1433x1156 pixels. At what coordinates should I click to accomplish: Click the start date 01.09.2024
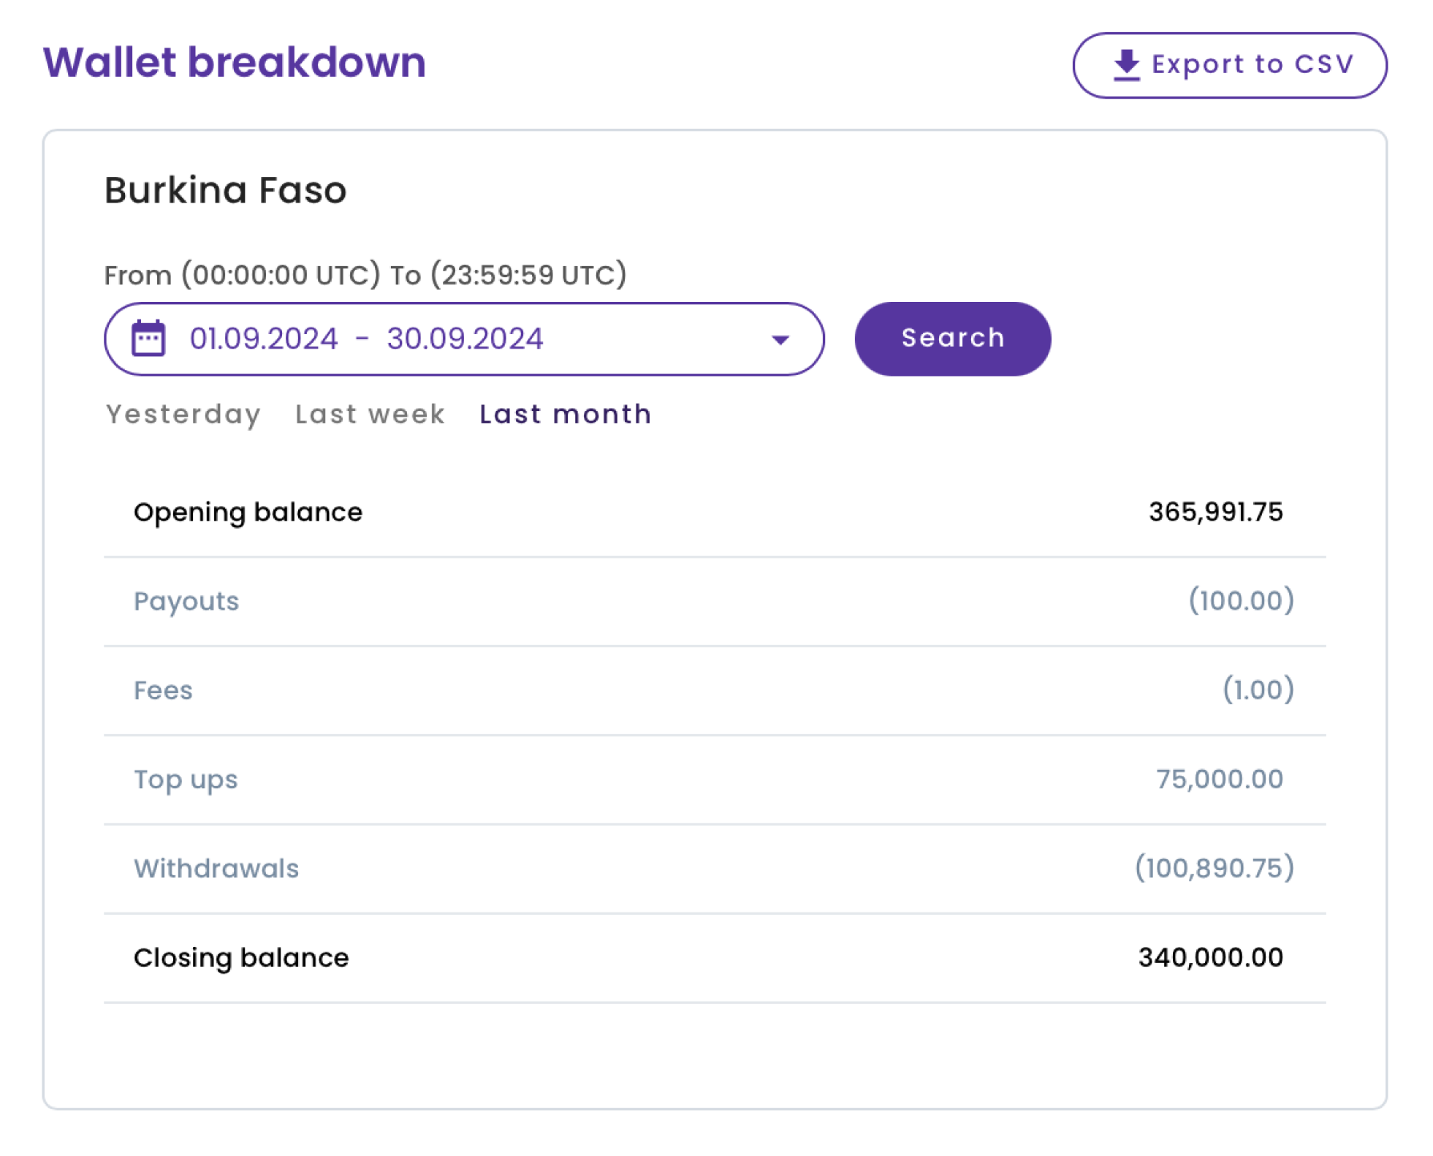coord(262,338)
